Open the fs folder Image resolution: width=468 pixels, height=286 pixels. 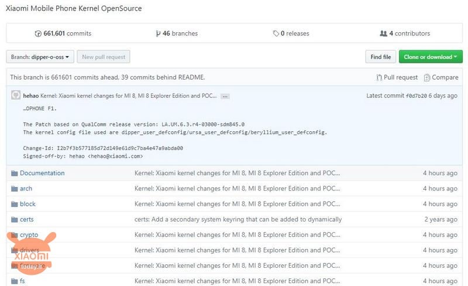pos(22,281)
